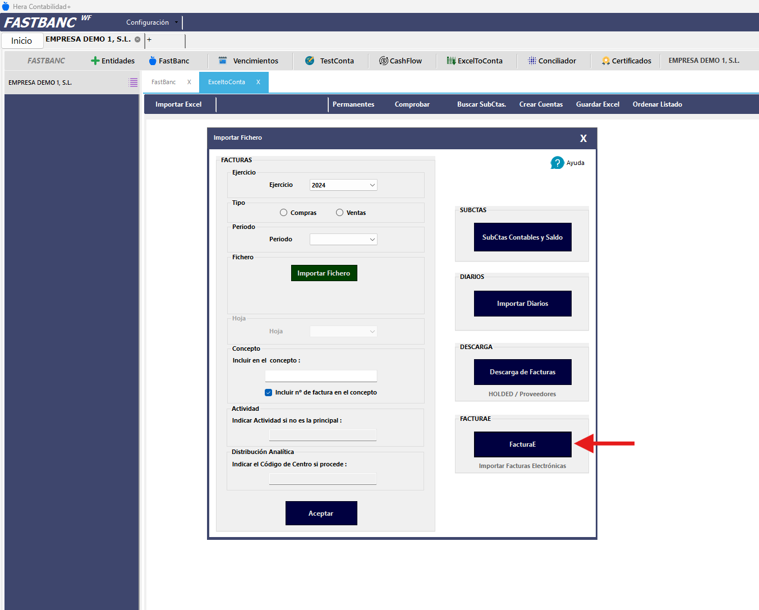Add a new tab with the plus button

[149, 39]
